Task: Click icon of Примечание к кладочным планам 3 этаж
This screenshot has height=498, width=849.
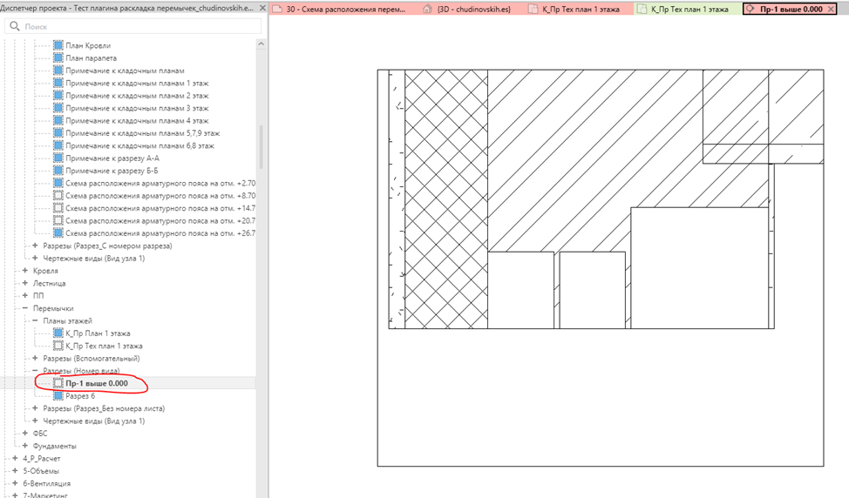Action: (x=58, y=108)
